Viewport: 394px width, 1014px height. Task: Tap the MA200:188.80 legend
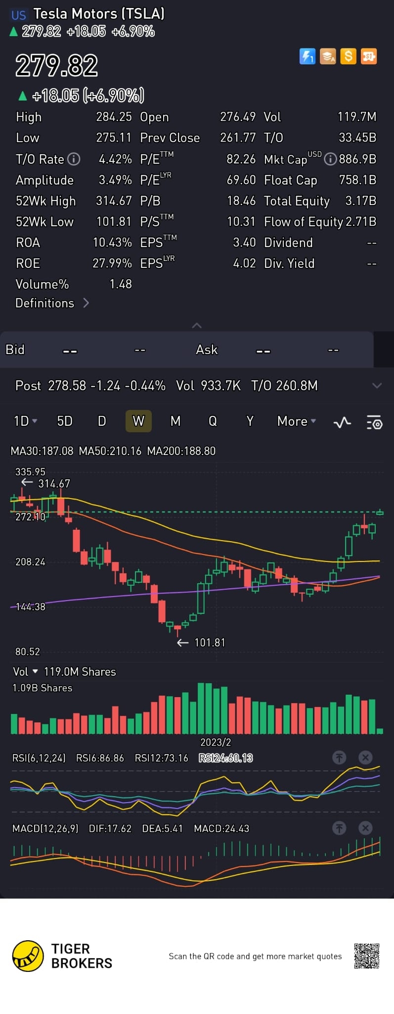[x=181, y=451]
